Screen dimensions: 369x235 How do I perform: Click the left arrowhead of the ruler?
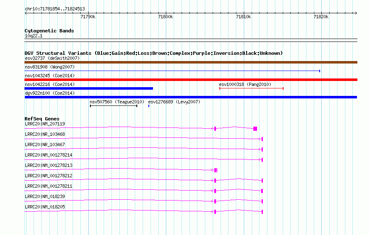click(26, 13)
